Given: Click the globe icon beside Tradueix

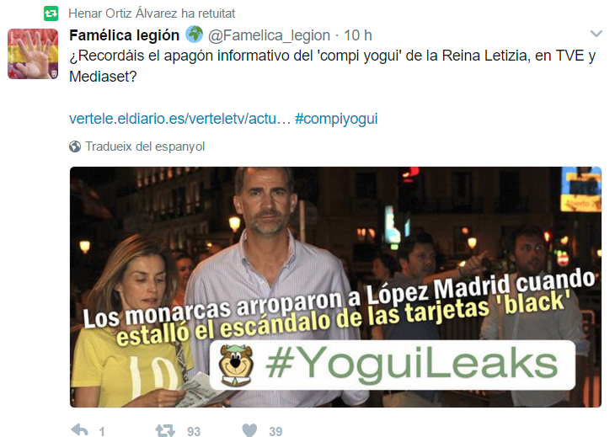Looking at the screenshot, I should [75, 147].
